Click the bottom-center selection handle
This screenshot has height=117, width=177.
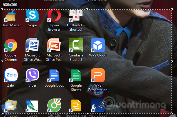[x=87, y=114]
